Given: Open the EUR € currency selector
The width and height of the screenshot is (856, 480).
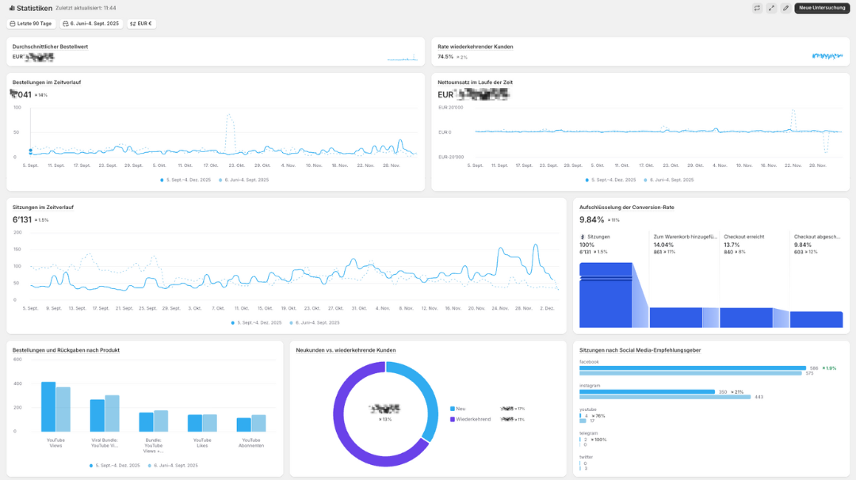Looking at the screenshot, I should tap(139, 23).
